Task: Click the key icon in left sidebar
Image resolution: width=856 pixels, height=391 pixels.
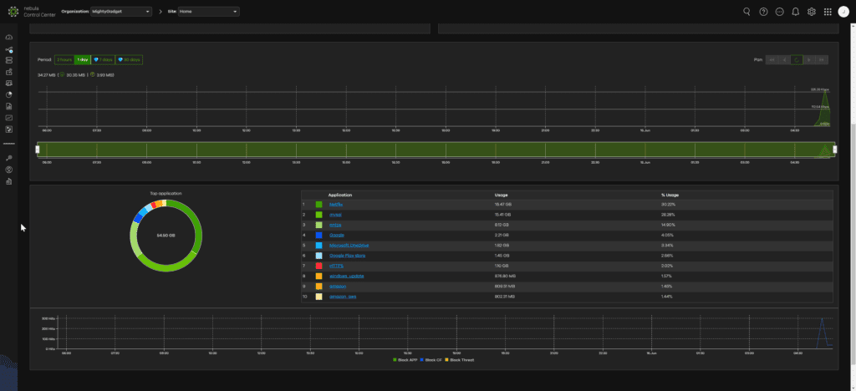Action: [x=9, y=158]
